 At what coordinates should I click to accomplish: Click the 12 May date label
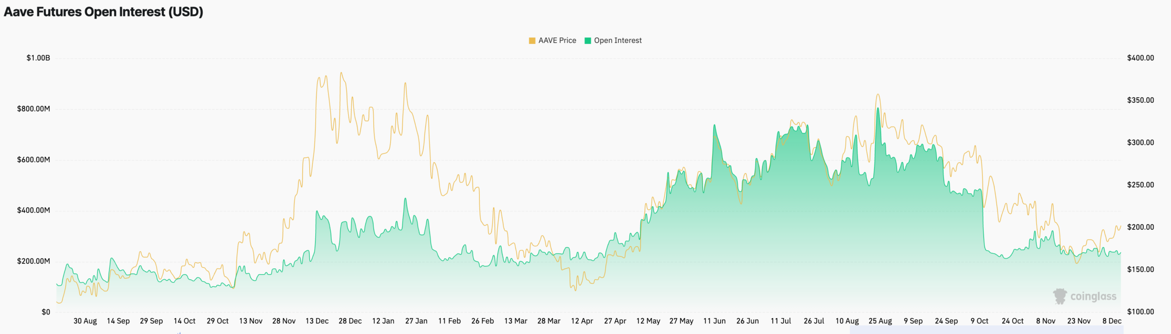click(648, 321)
